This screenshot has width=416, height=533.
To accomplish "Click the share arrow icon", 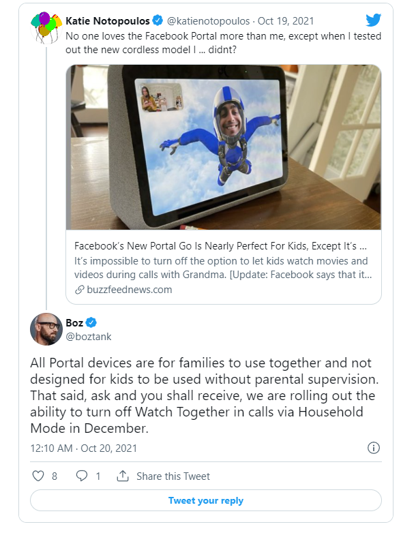I will [x=123, y=476].
